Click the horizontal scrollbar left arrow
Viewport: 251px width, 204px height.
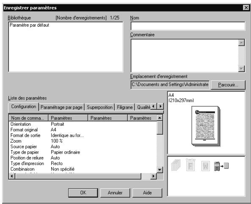(12, 176)
